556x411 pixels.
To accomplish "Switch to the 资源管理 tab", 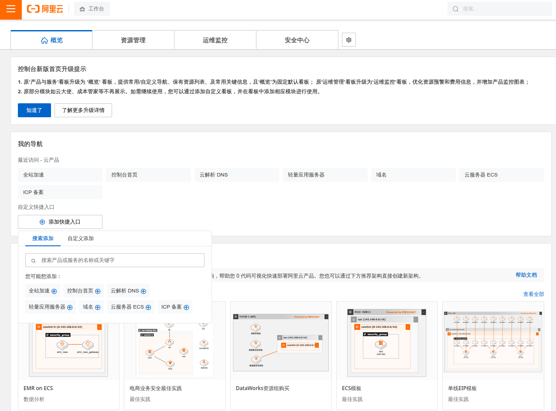I will (x=133, y=40).
